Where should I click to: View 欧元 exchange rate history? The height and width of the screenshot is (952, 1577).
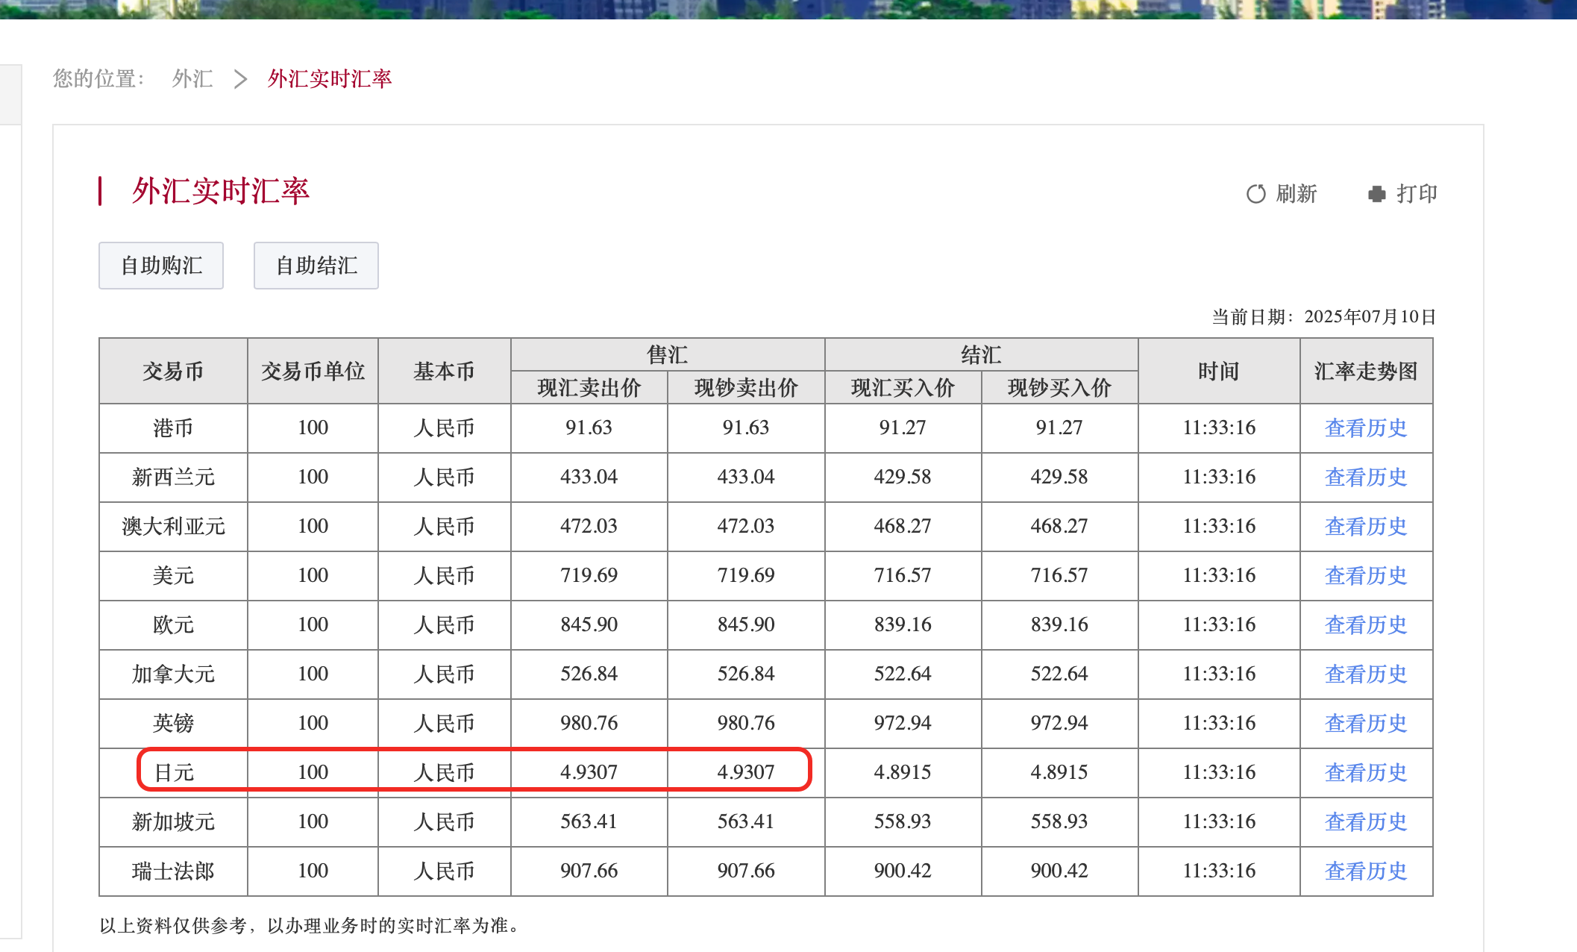point(1365,625)
